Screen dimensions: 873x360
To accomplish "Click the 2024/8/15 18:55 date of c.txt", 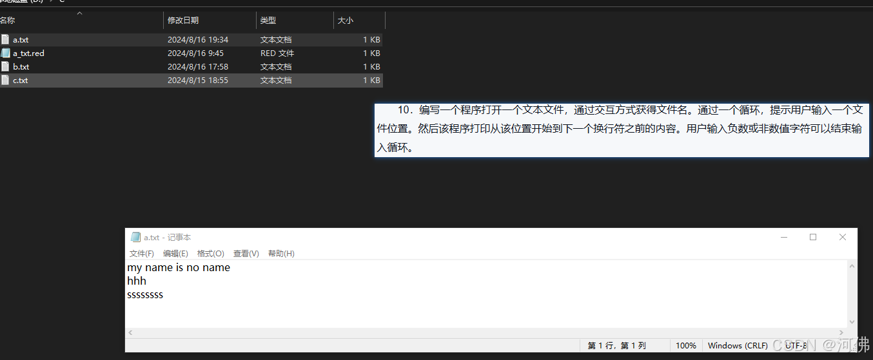I will pos(198,81).
